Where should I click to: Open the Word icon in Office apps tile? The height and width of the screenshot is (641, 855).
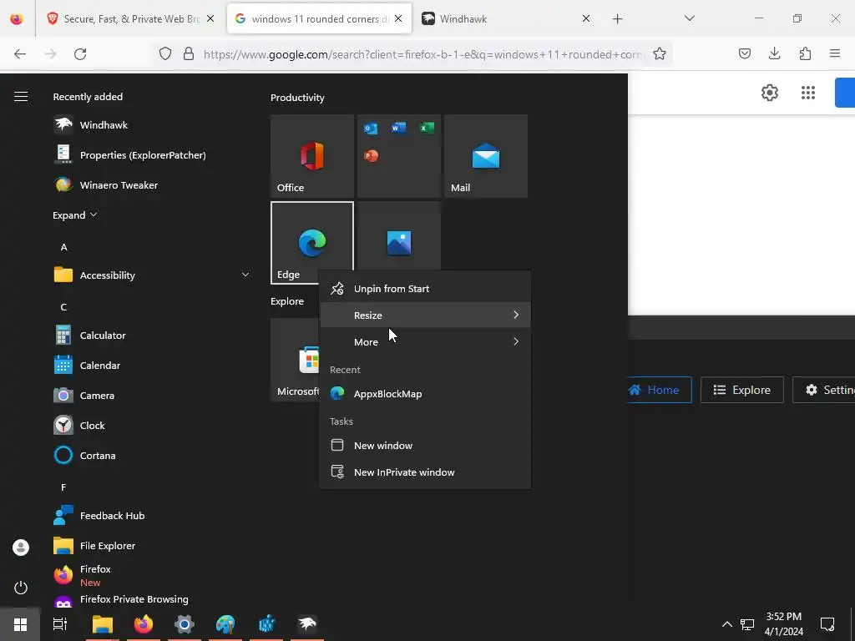(x=398, y=128)
